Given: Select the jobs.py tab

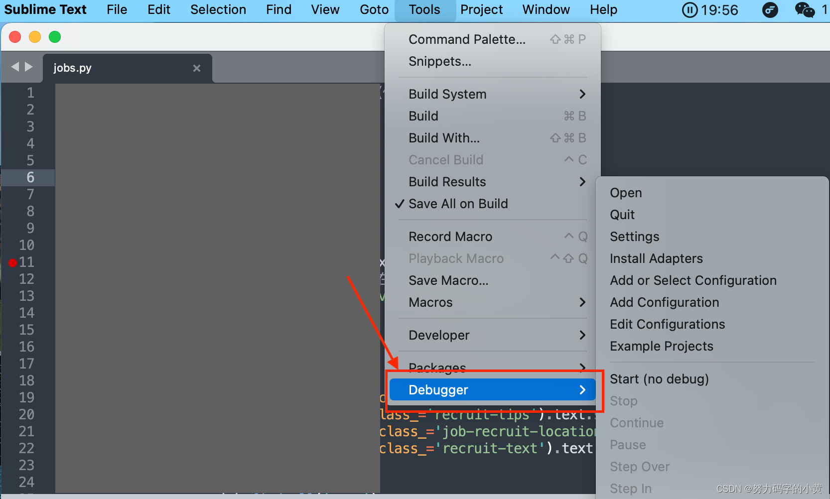Looking at the screenshot, I should [128, 68].
